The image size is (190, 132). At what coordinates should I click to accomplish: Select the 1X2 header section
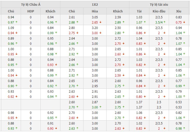(x=95, y=4)
